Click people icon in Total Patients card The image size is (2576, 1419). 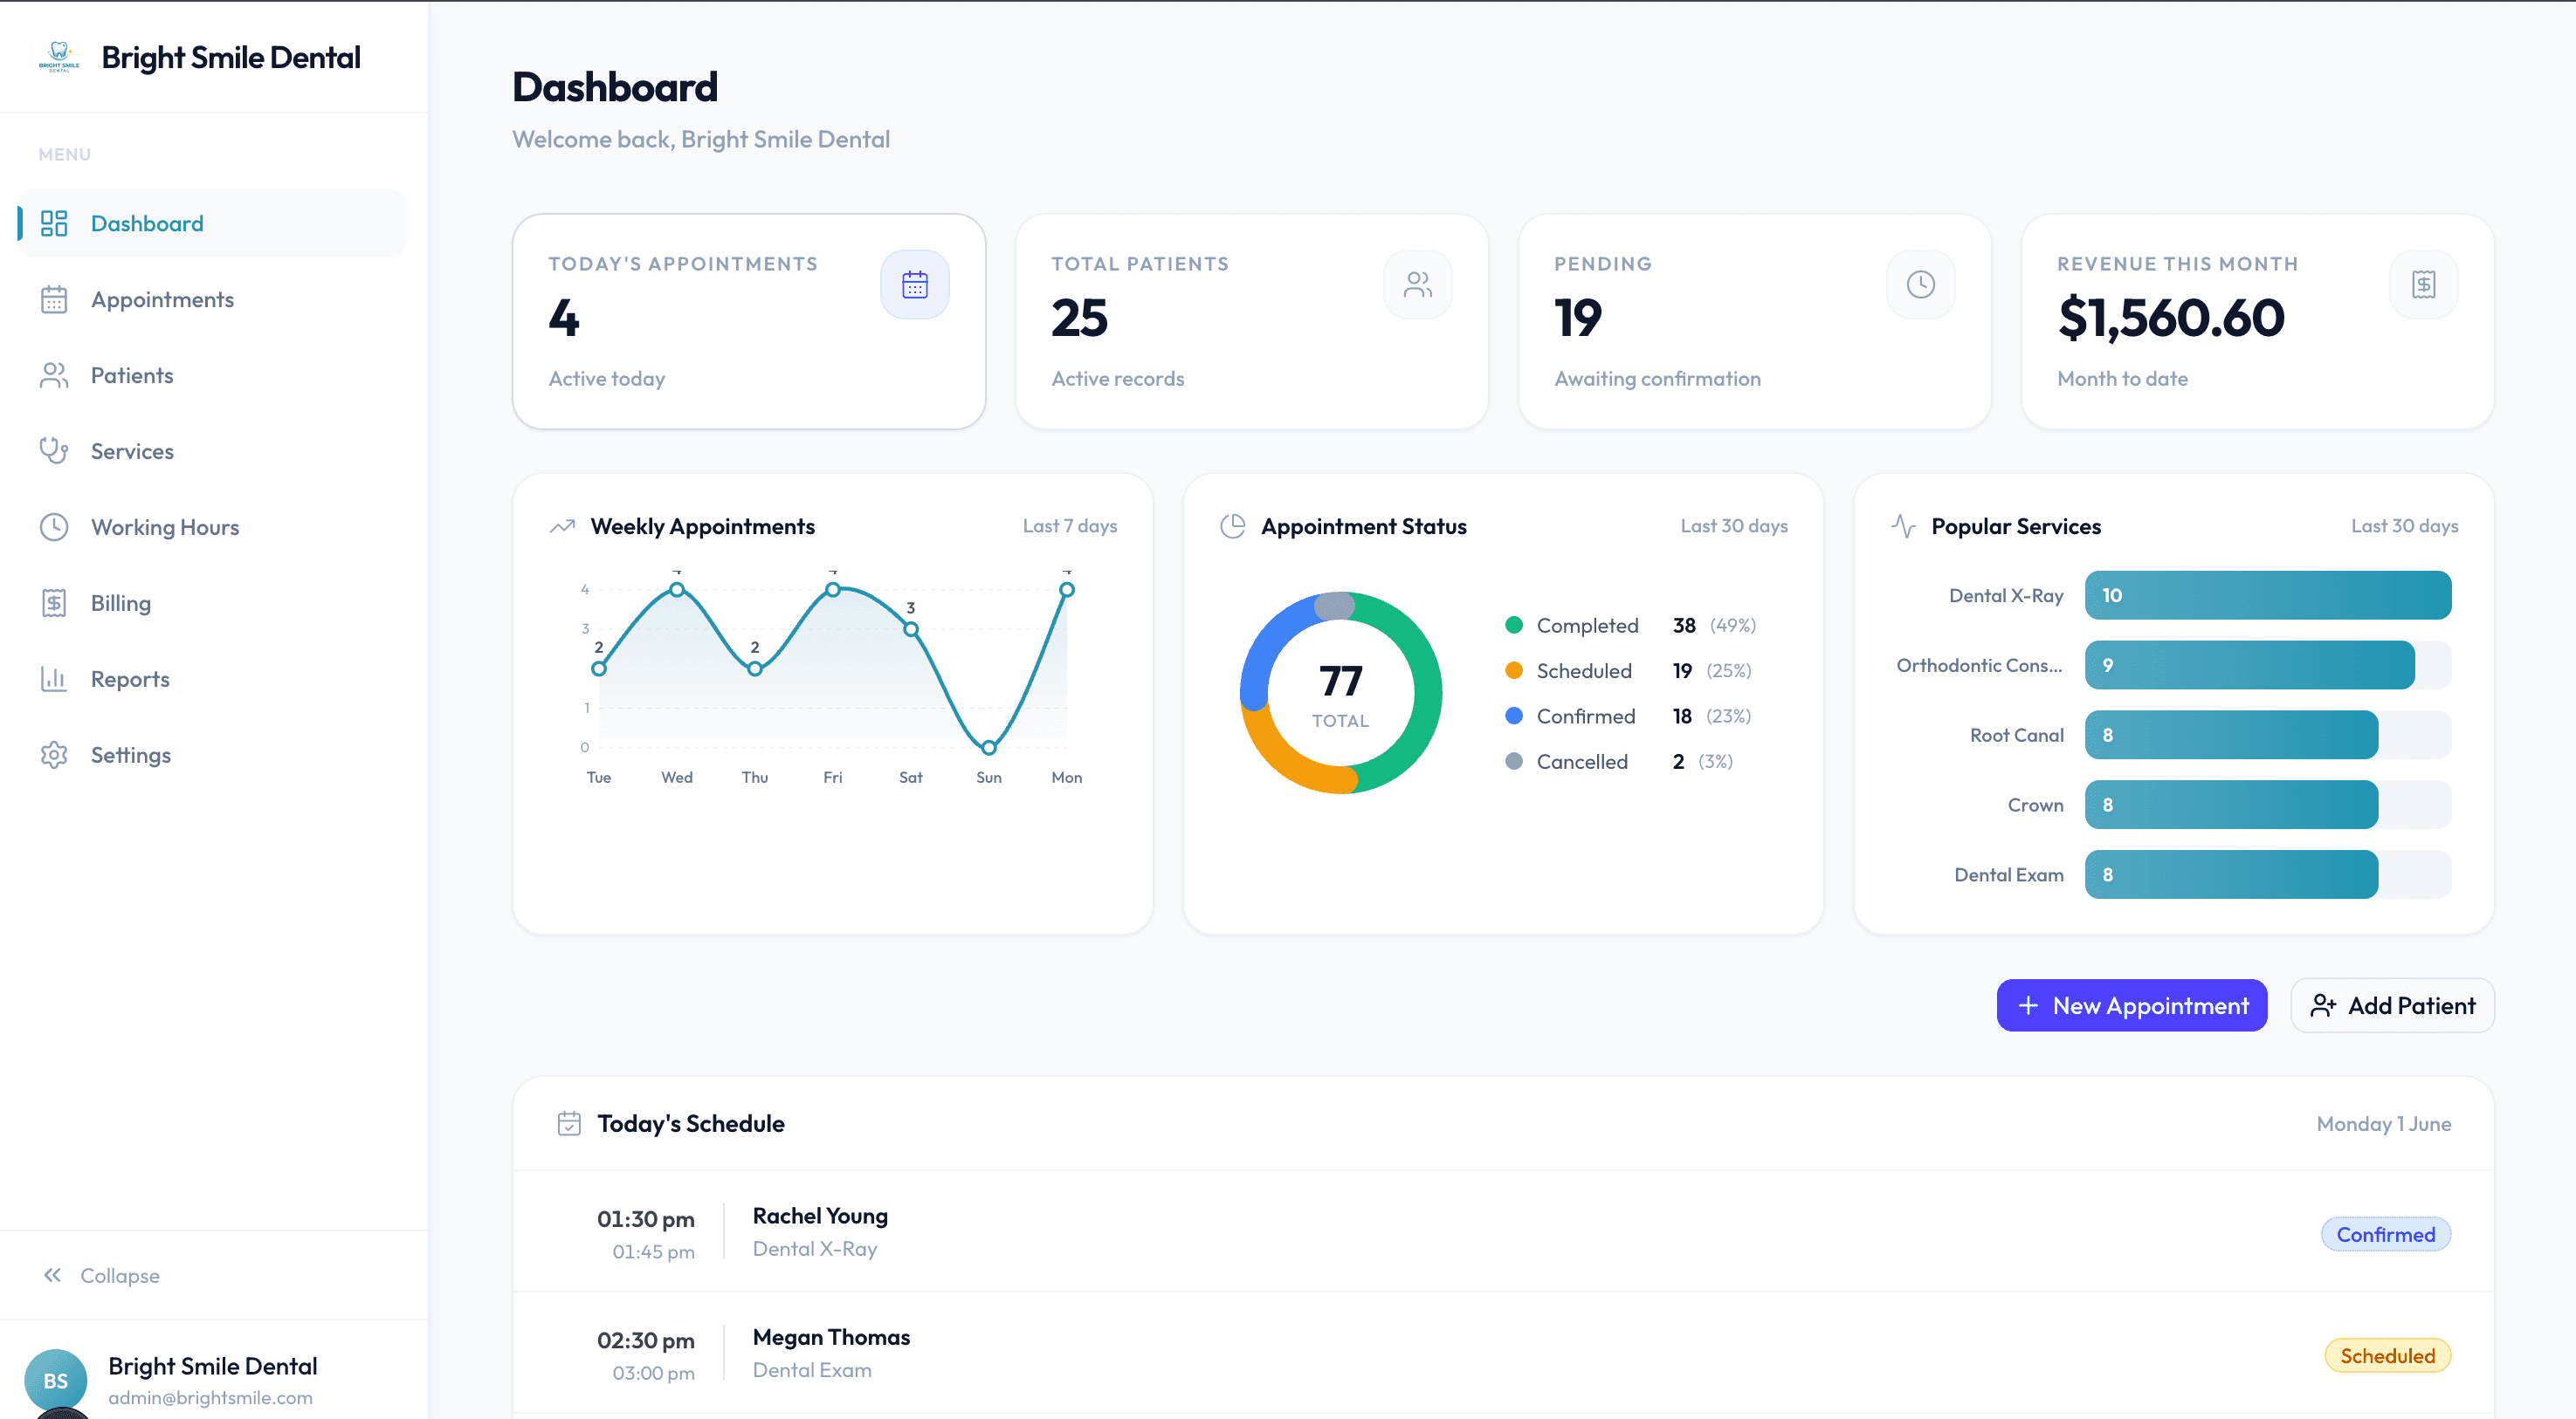click(1418, 284)
